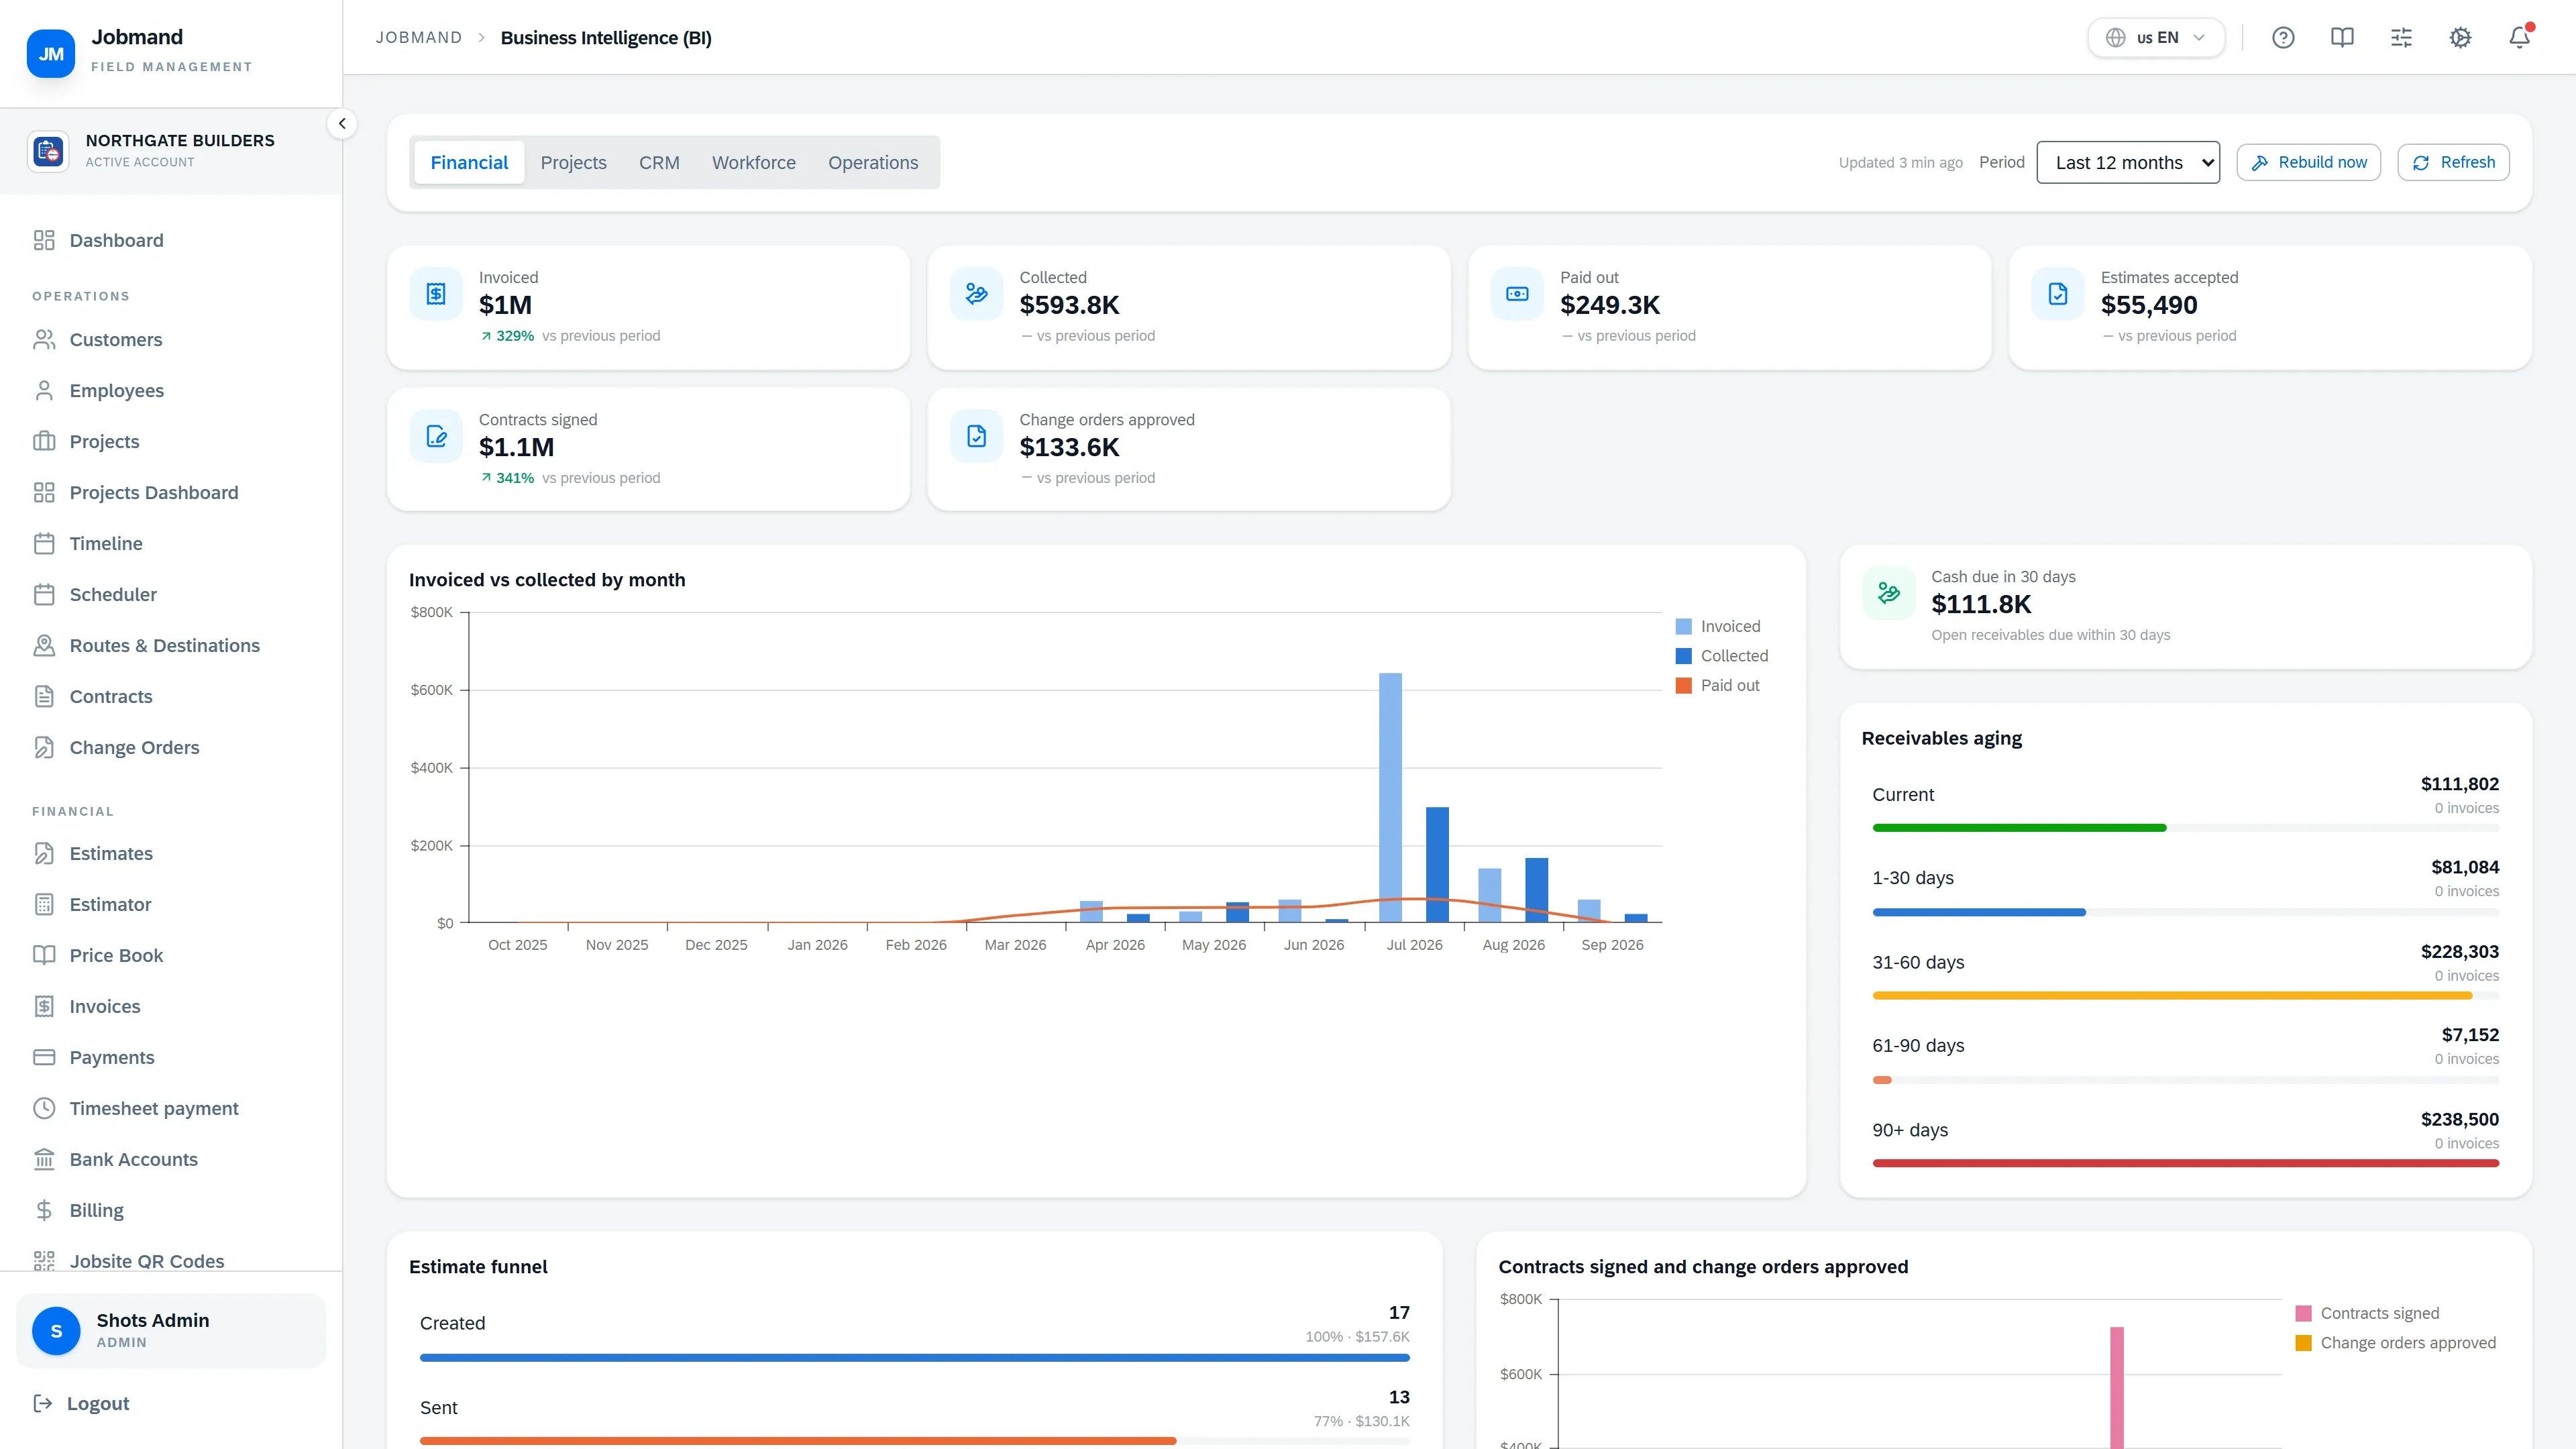Click the Estimates accepted card icon

2058,294
